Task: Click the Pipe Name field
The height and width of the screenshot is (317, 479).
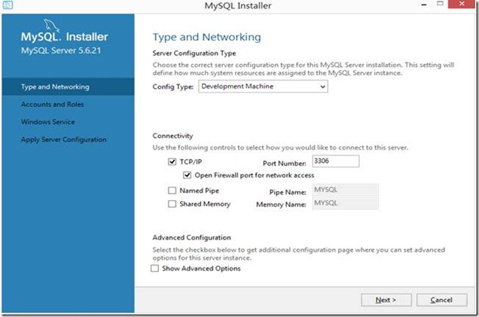Action: click(x=345, y=190)
